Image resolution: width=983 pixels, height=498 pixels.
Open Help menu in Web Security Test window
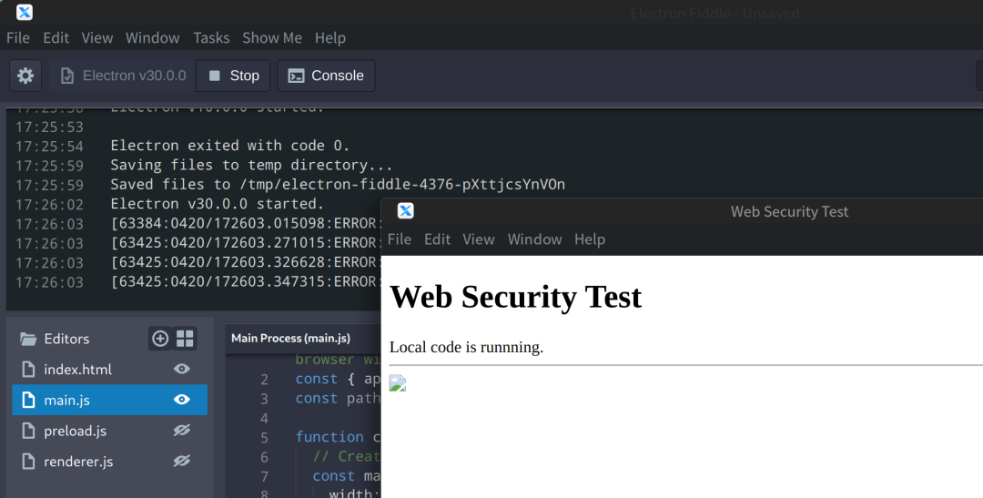(590, 239)
